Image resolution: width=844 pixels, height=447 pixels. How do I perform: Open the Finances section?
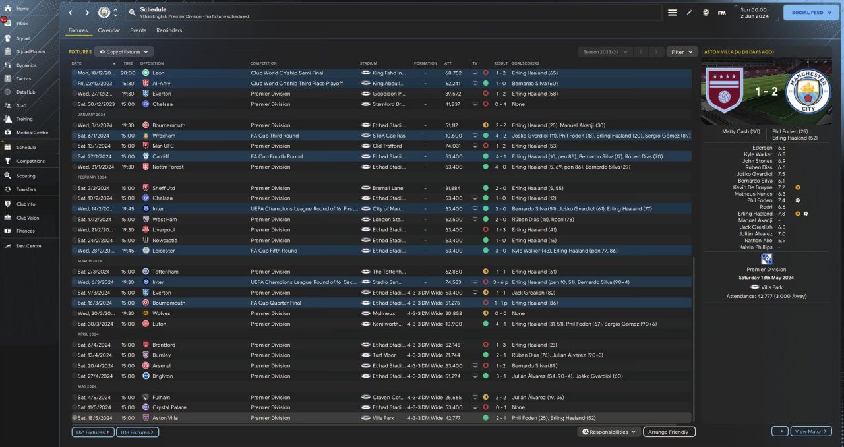tap(26, 231)
